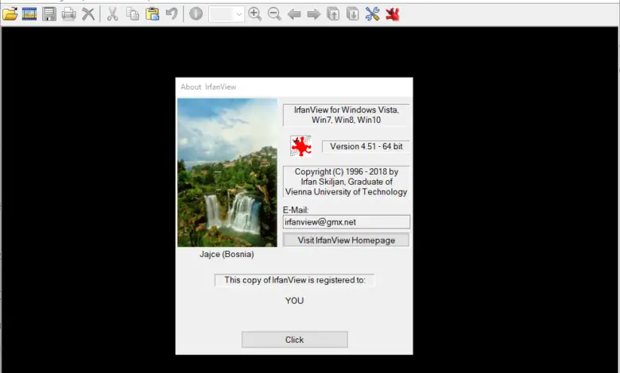The width and height of the screenshot is (620, 373).
Task: Paste from clipboard icon
Action: tap(153, 14)
